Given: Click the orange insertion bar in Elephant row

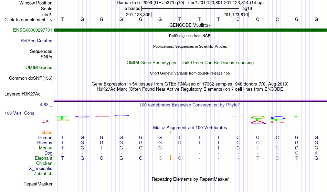Looking at the screenshot, I should pos(170,158).
